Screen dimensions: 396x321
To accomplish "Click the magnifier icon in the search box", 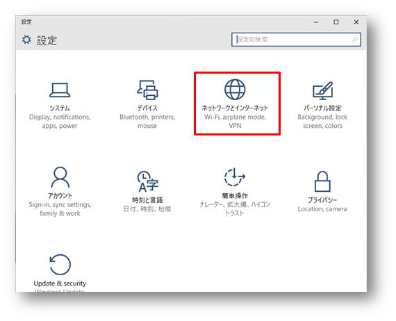I will click(355, 40).
